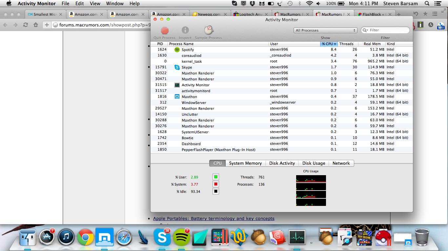Click the Time Machine menu bar icon
This screenshot has height=251, width=448.
click(290, 4)
